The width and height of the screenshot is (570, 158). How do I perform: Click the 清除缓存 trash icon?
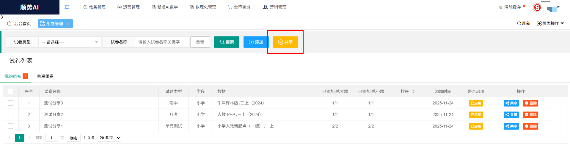[501, 7]
